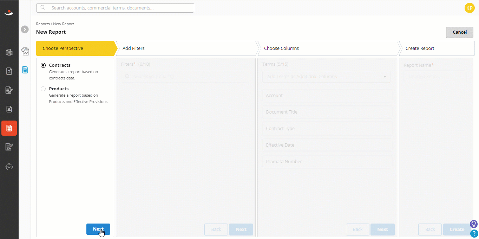Viewport: 479px width, 239px height.
Task: Click Next in Add Filters panel
Action: 241,229
